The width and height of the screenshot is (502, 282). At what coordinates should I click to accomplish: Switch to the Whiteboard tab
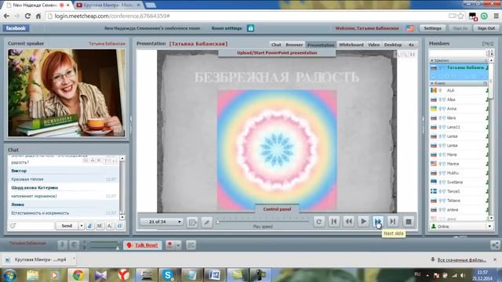point(351,45)
